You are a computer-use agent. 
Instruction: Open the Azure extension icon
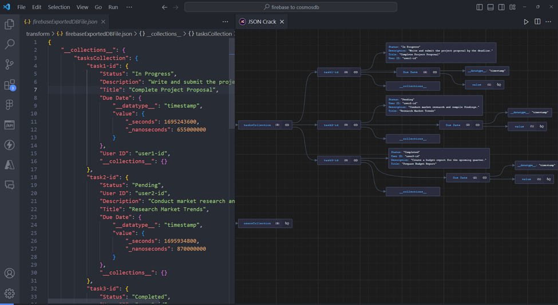pos(10,165)
